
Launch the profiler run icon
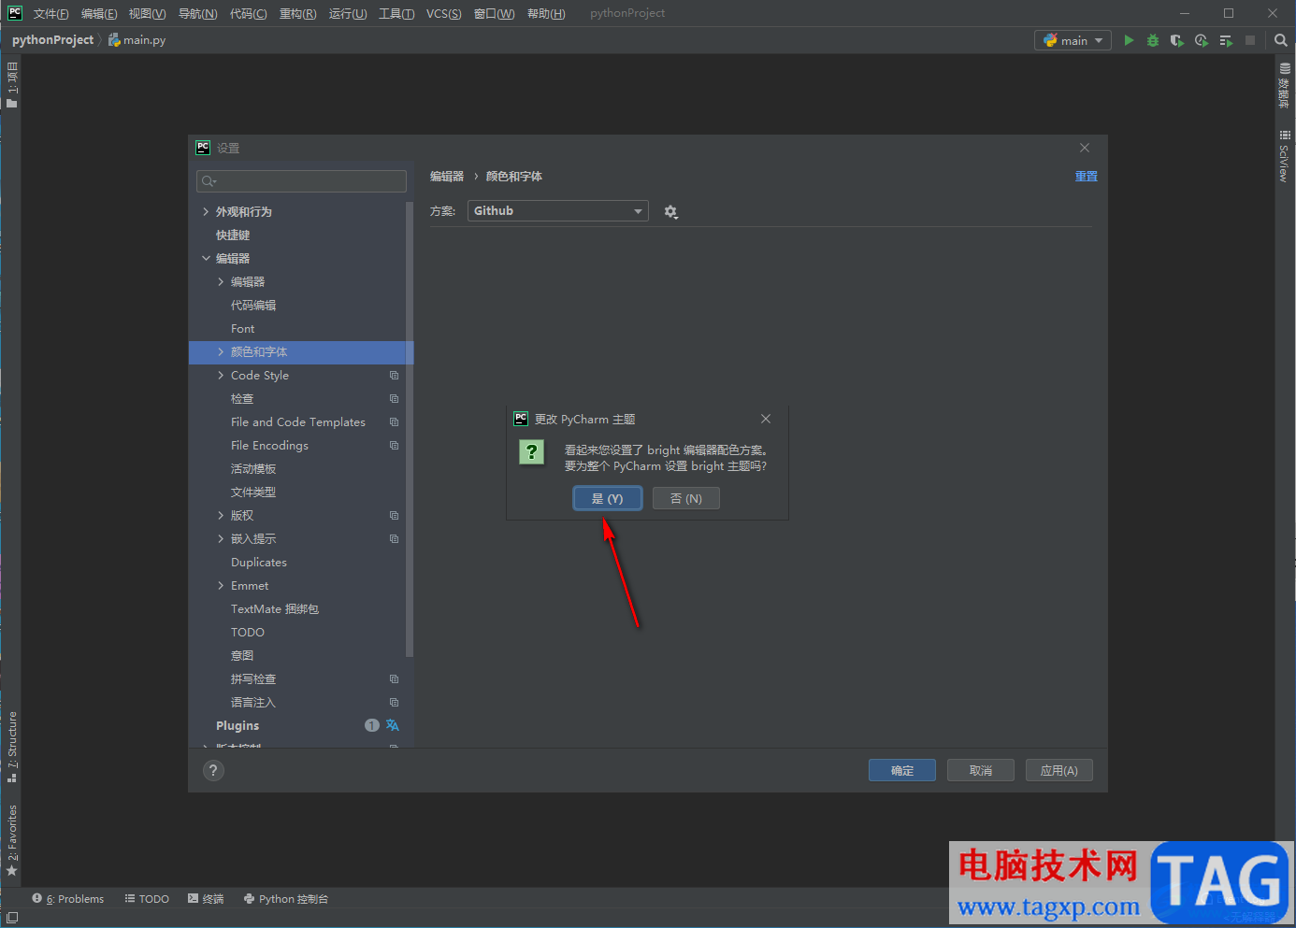pyautogui.click(x=1202, y=40)
